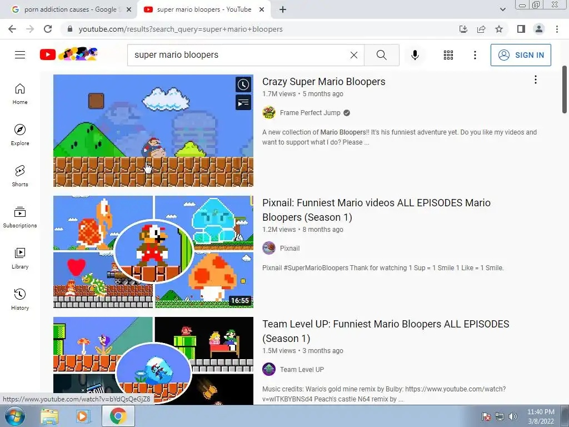Screen dimensions: 569x427
Task: Click the YouTube logo
Action: point(68,54)
